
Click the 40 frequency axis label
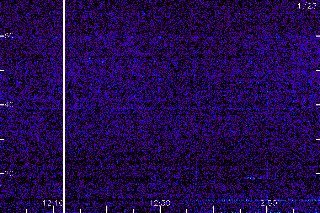coord(9,105)
